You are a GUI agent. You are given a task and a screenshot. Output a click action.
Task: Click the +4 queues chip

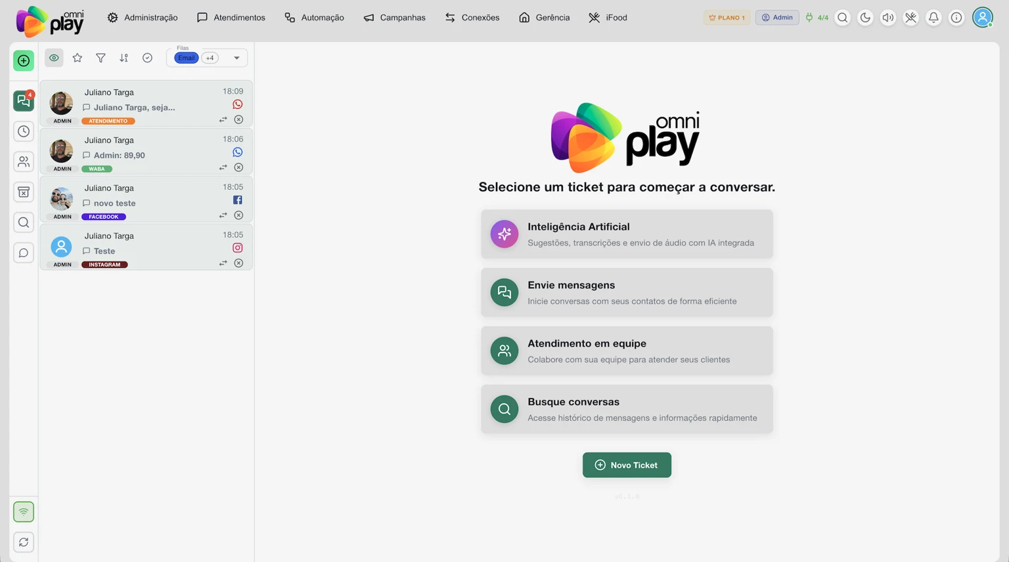click(210, 58)
